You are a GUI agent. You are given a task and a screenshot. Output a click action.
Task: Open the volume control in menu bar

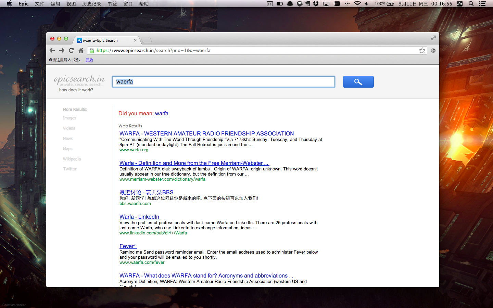click(367, 4)
